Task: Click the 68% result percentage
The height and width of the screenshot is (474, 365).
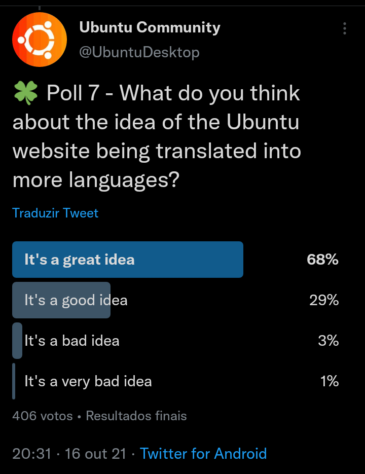Action: 324,259
